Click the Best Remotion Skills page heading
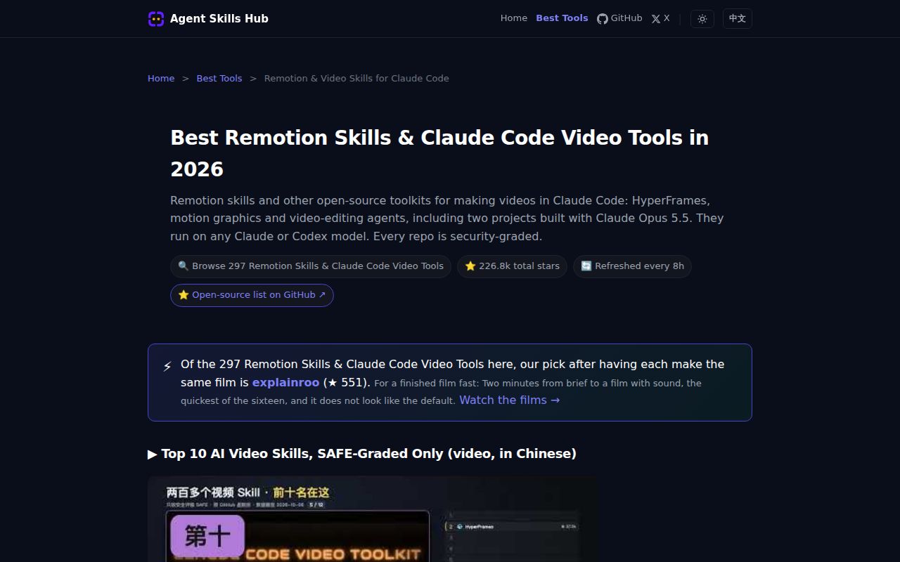This screenshot has width=900, height=562. (x=439, y=153)
